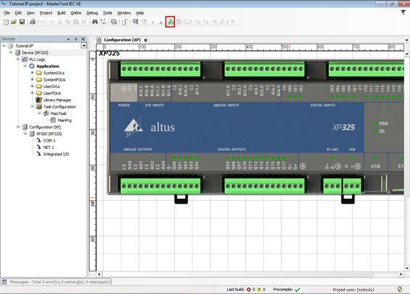Expand the SystemGVLs folder

(32, 72)
